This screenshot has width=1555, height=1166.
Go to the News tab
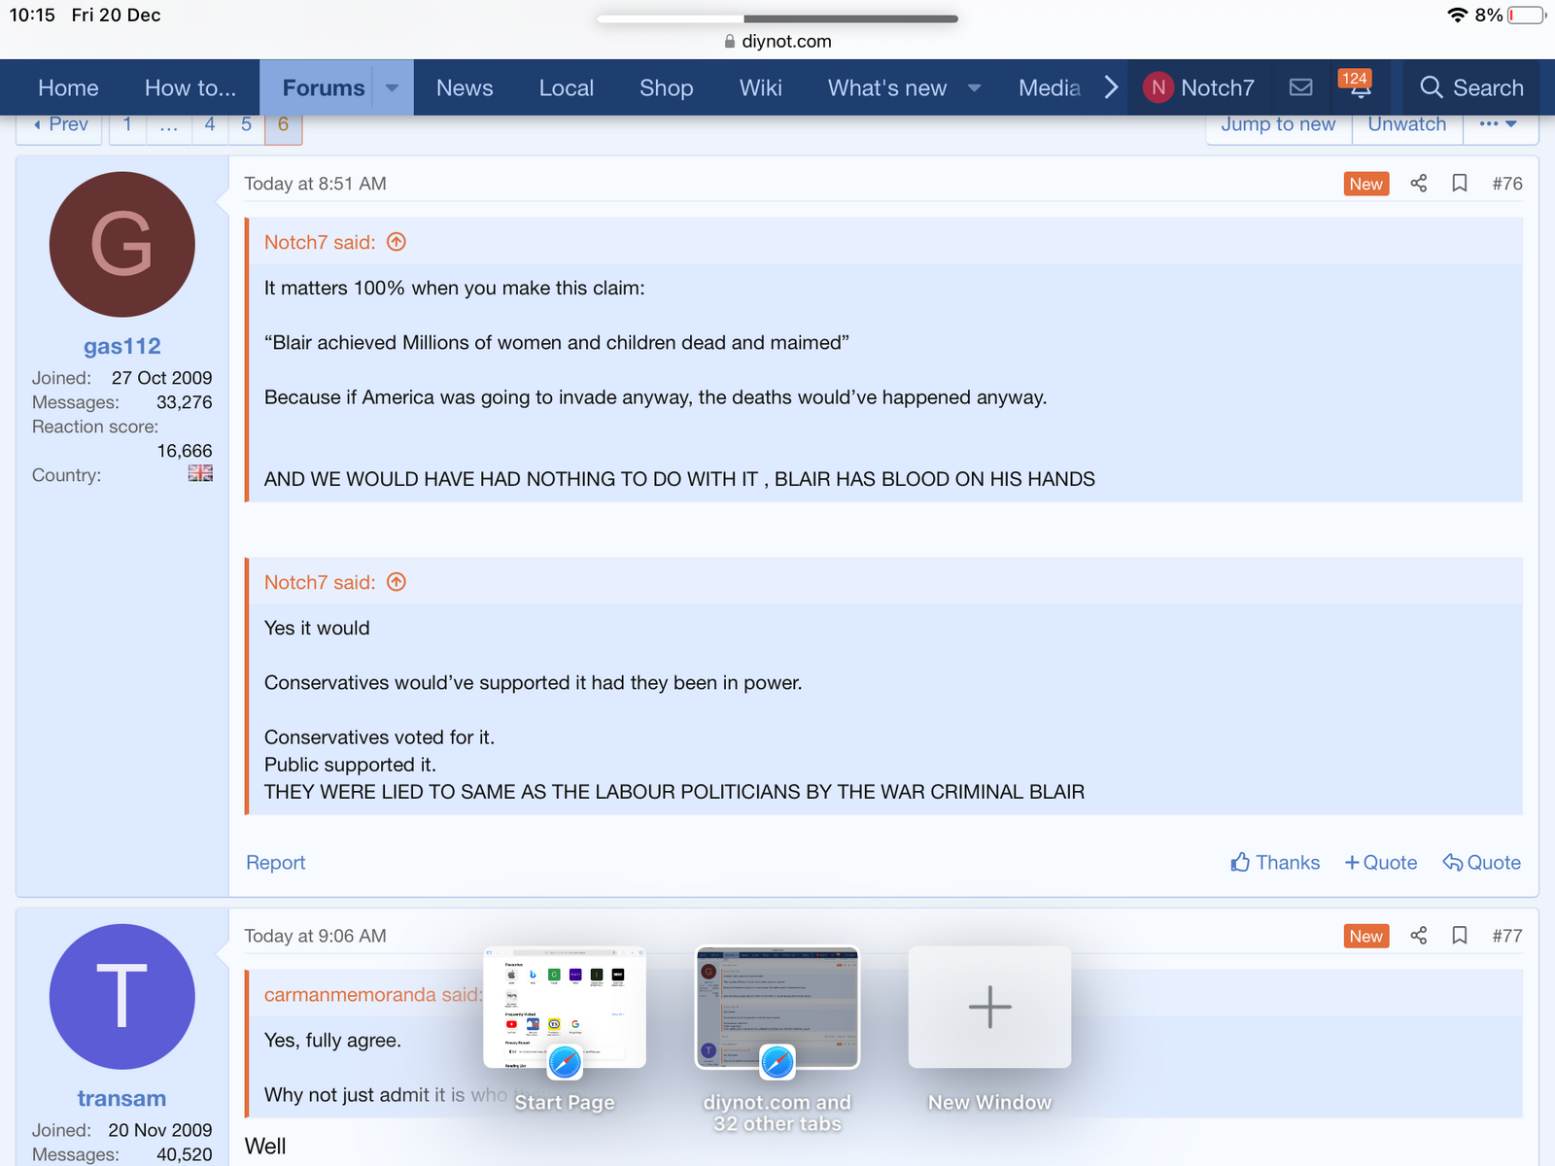pos(465,88)
